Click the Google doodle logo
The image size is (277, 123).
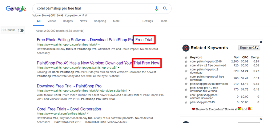16,9
